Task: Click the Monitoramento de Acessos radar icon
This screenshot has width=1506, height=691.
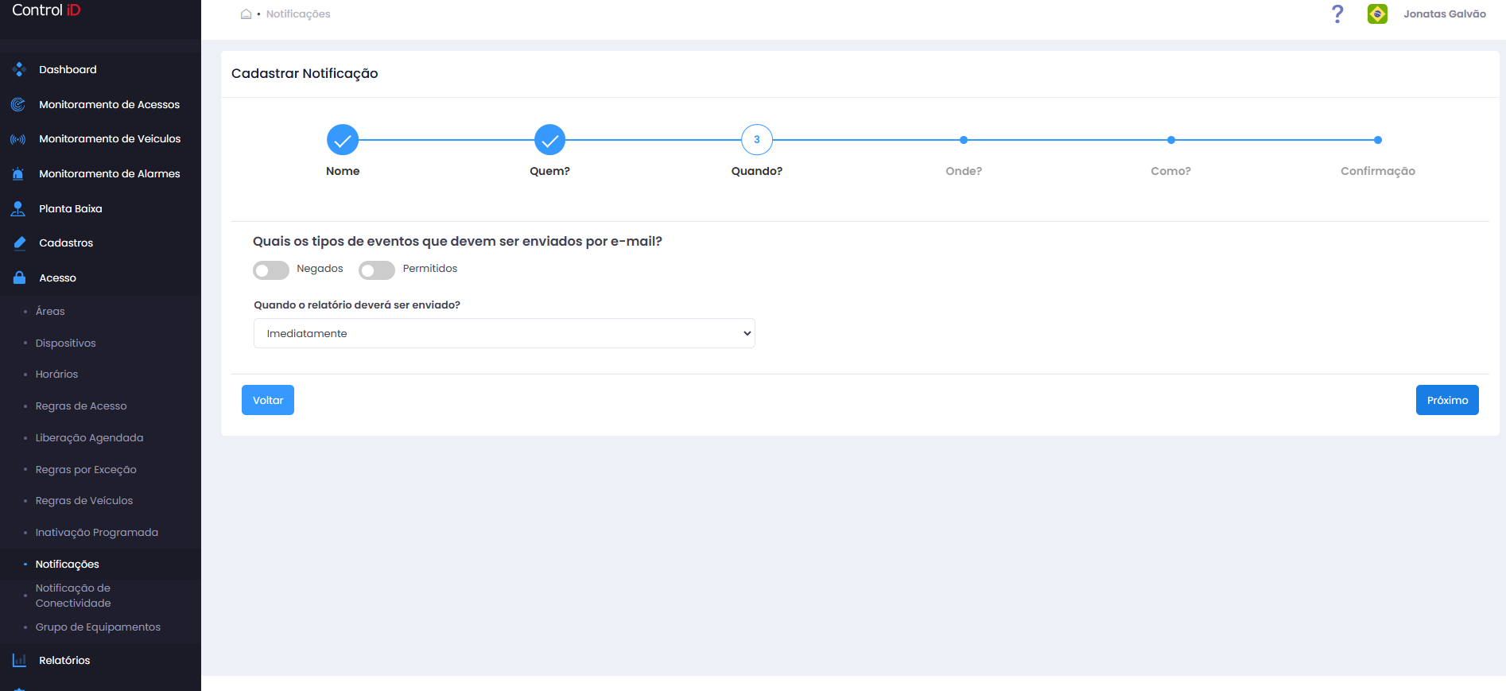Action: pos(18,104)
